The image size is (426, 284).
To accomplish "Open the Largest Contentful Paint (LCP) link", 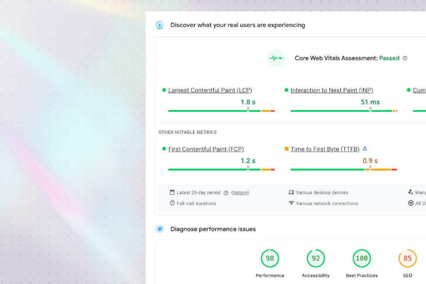I will tap(210, 90).
